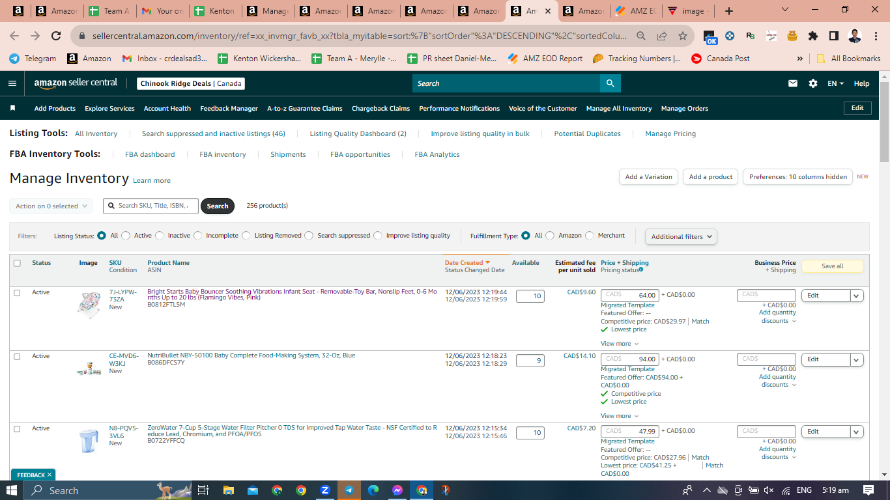Image resolution: width=890 pixels, height=500 pixels.
Task: Select Amazon fulfillment type radio
Action: tap(550, 236)
